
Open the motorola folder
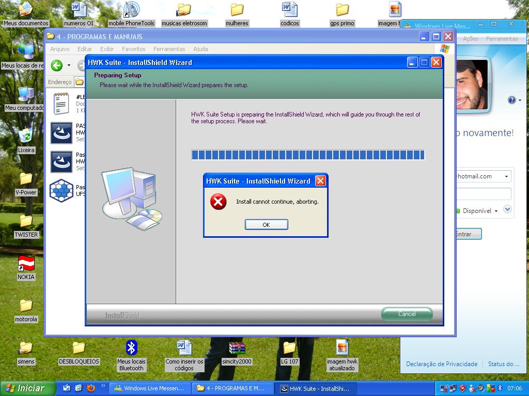click(x=26, y=310)
